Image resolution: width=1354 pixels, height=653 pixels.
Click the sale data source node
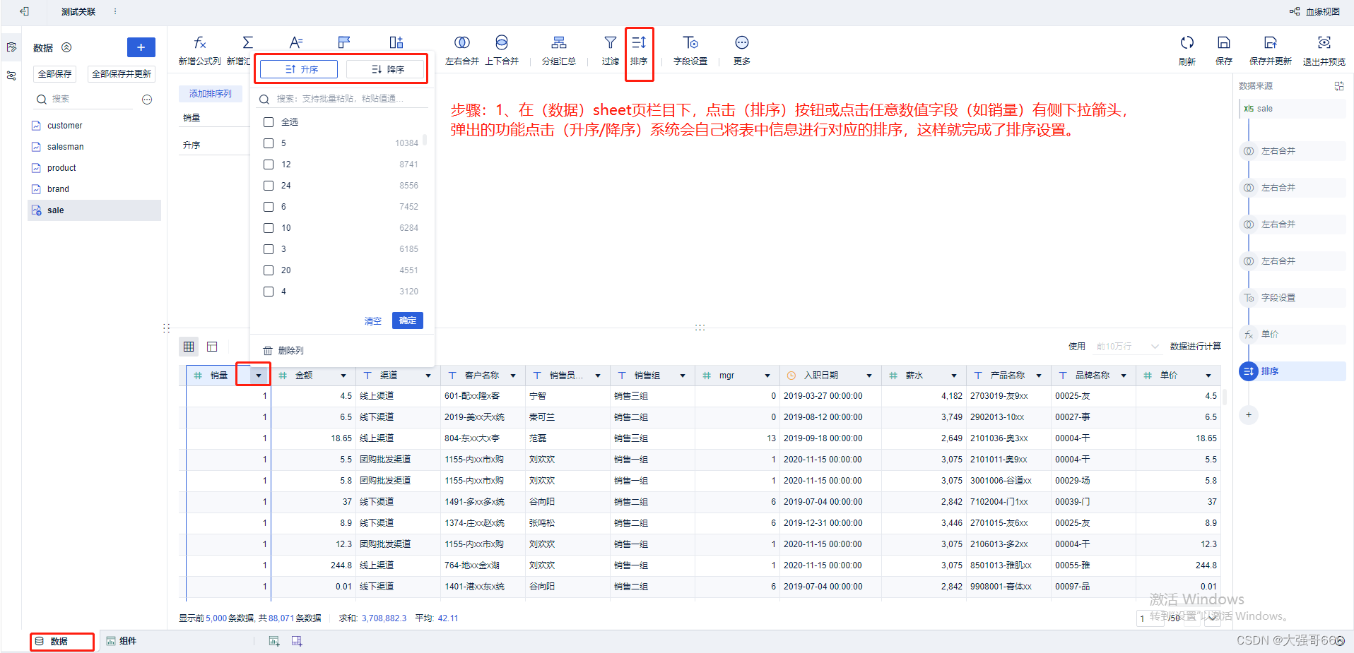1293,109
